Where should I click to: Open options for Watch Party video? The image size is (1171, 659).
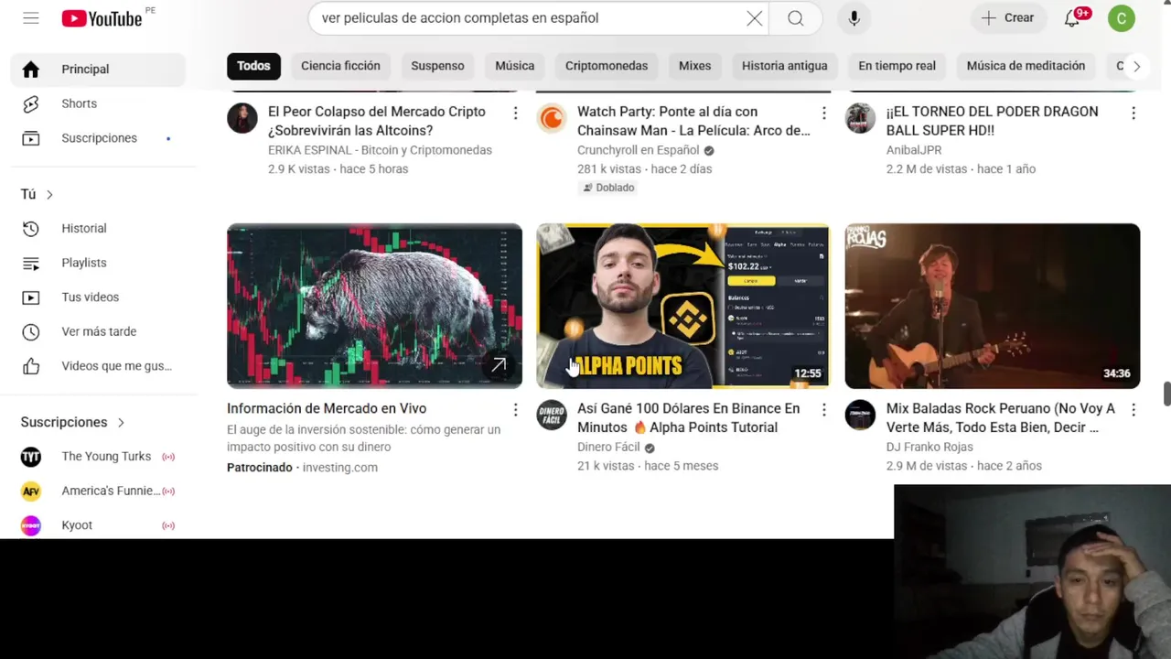tap(823, 113)
